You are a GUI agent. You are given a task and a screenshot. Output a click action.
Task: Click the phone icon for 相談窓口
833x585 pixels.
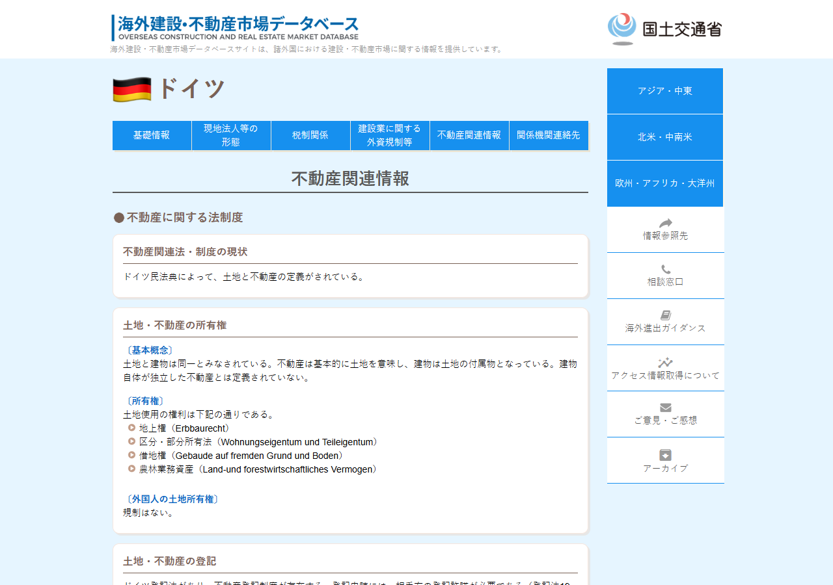[x=665, y=269]
